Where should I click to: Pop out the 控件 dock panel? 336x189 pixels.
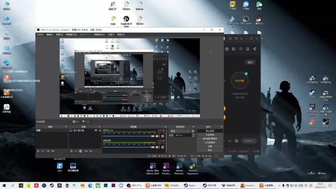222,127
